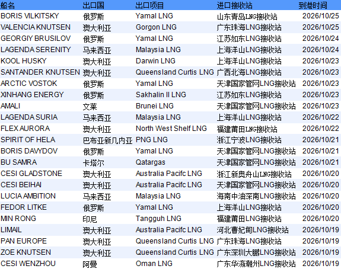Select the KOOL HUSKY cell
Viewport: 341px width, 269px height.
pyautogui.click(x=24, y=61)
